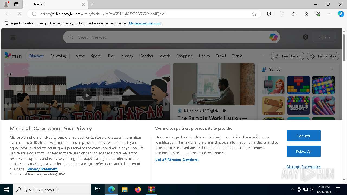Image resolution: width=347 pixels, height=195 pixels.
Task: Click Reject All cookies button
Action: pyautogui.click(x=304, y=151)
